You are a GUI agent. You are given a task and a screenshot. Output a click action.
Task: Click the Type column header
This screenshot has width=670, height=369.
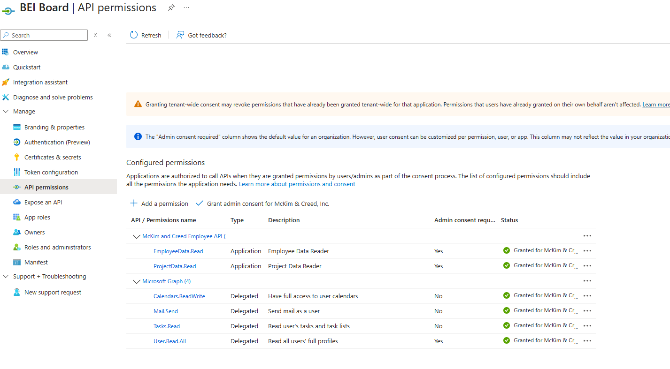click(x=237, y=220)
